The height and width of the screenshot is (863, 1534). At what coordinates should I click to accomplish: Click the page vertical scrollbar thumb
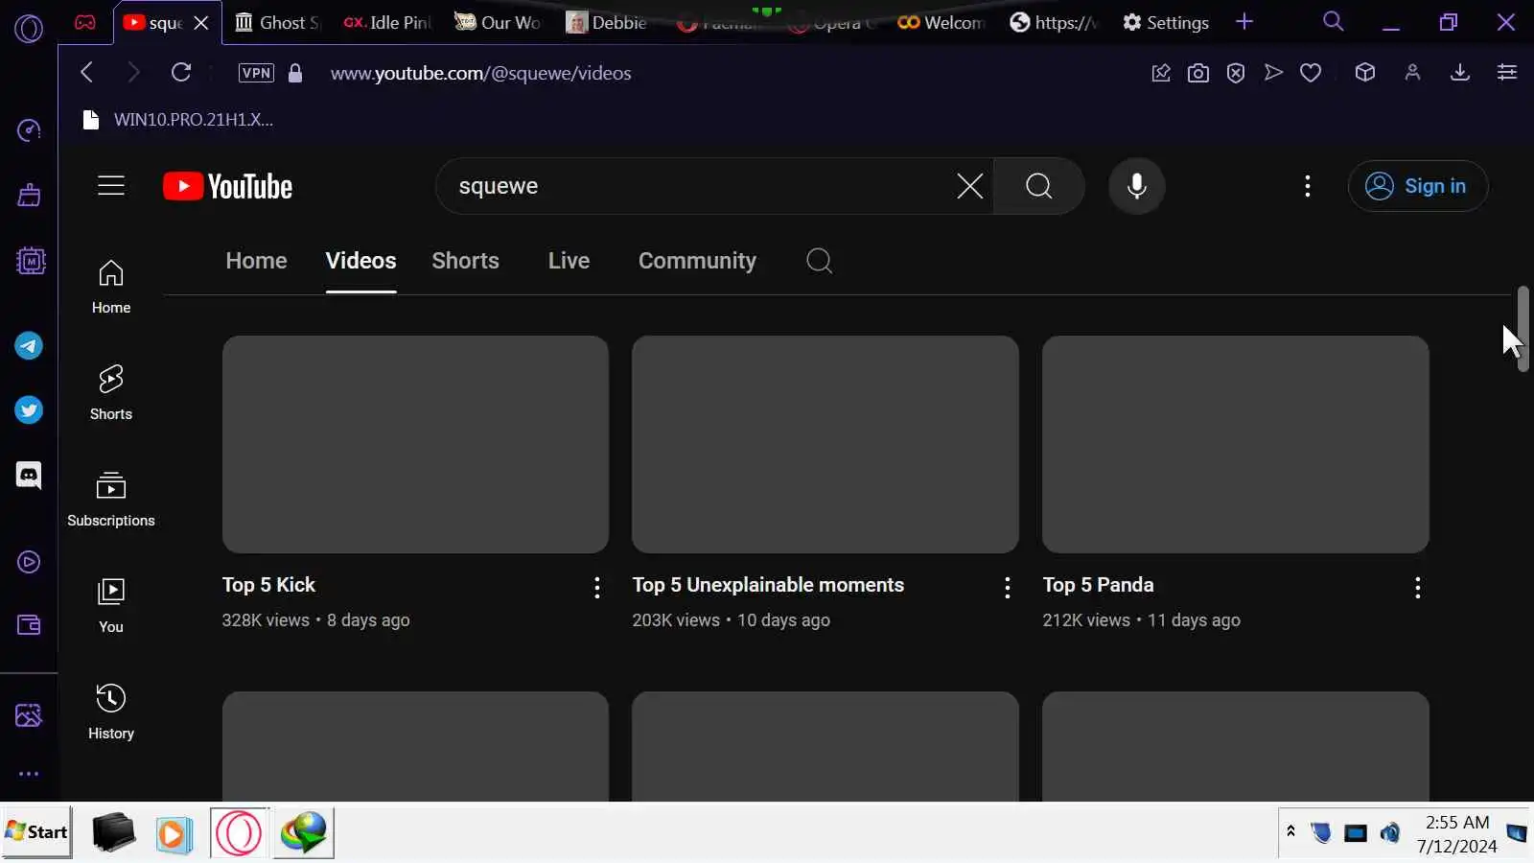(x=1522, y=328)
